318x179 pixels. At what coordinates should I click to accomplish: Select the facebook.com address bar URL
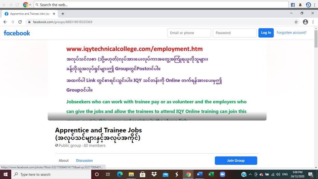coord(63,22)
